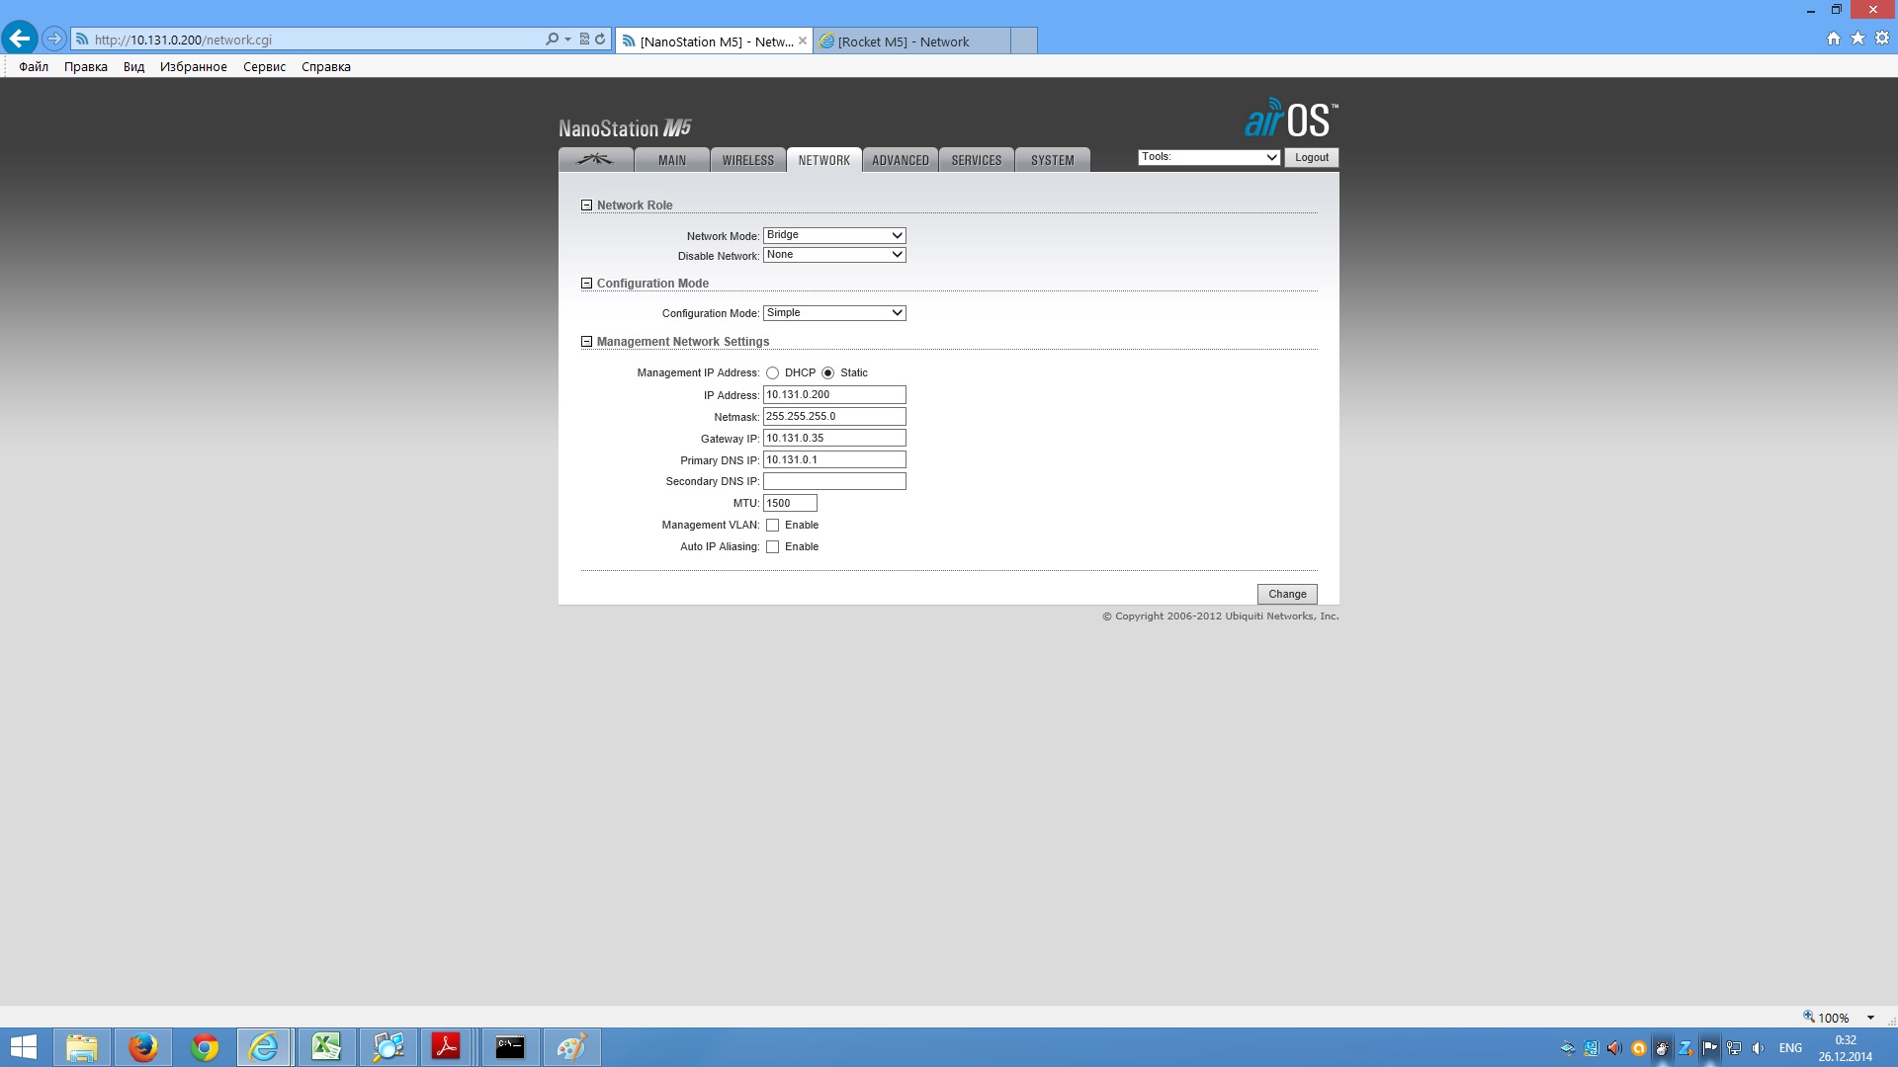
Task: Click the Change button
Action: point(1287,594)
